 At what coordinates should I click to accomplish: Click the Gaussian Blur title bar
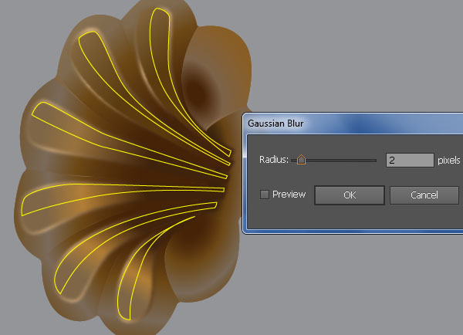(x=353, y=124)
